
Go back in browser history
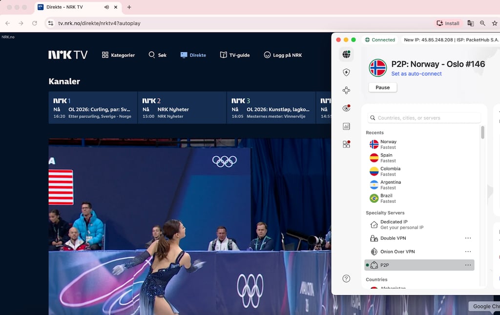(x=8, y=23)
